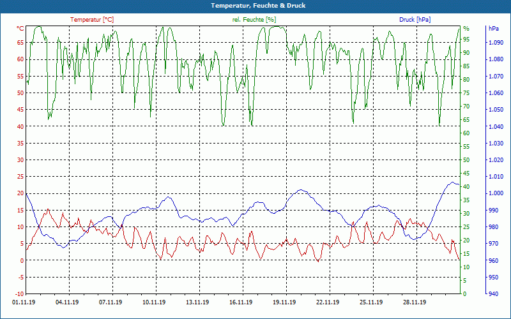Click the '-10' tick on the red temperature axis
The height and width of the screenshot is (319, 511).
[x=20, y=294]
